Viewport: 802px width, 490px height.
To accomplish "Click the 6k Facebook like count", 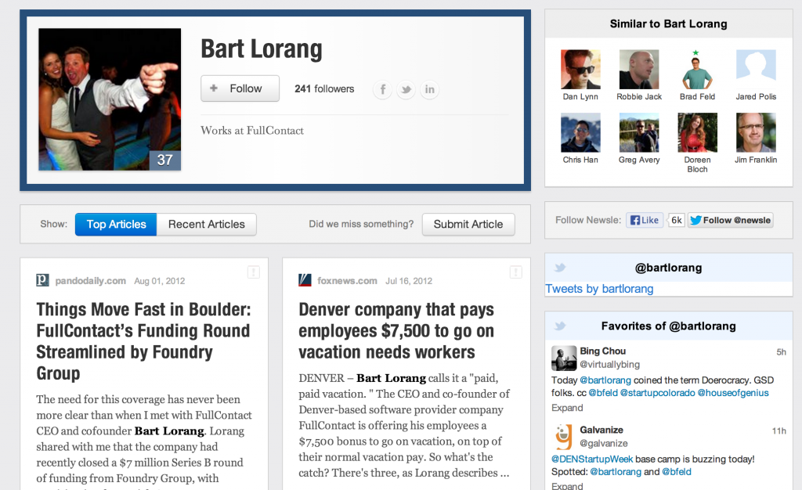I will [676, 220].
